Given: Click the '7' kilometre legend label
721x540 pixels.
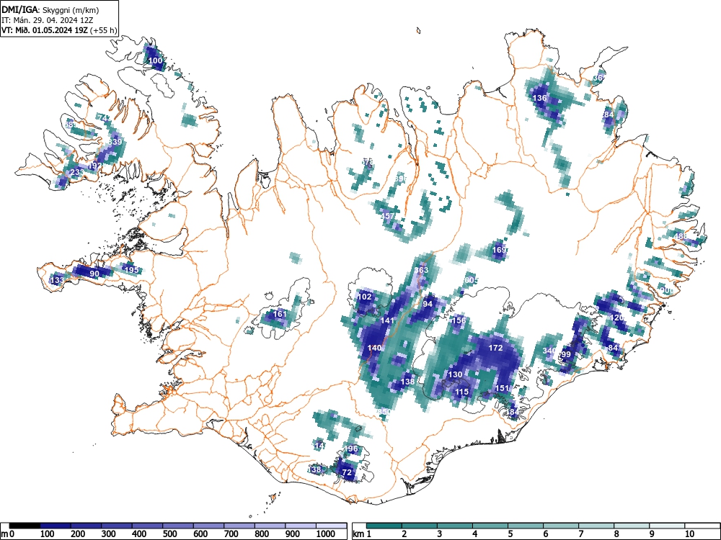Looking at the screenshot, I should pos(580,534).
